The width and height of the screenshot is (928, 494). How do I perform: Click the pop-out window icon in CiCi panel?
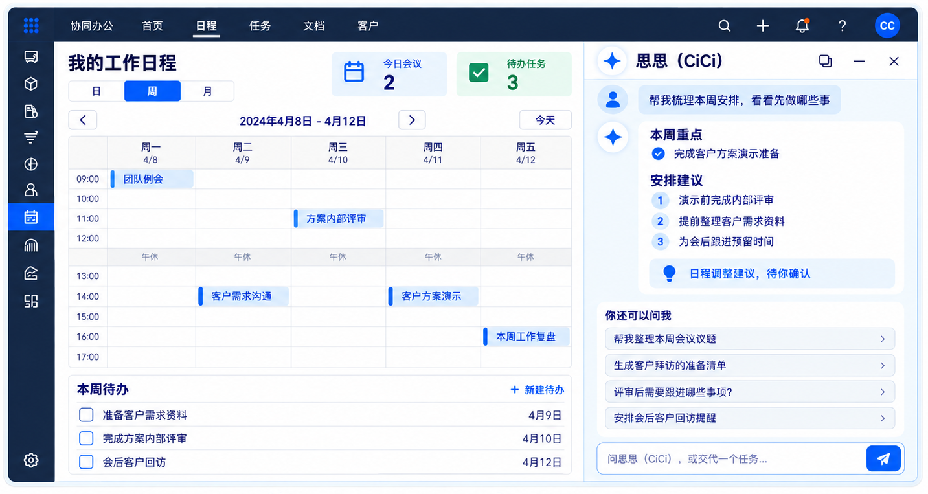pyautogui.click(x=825, y=61)
